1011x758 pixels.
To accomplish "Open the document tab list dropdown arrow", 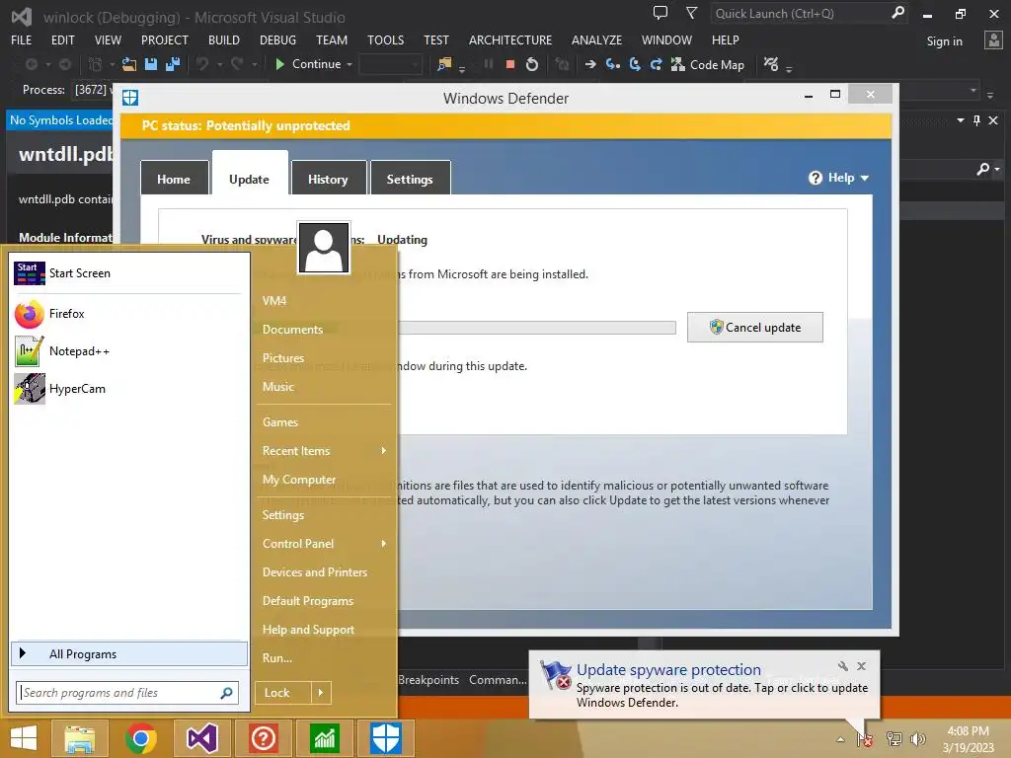I will click(x=961, y=120).
